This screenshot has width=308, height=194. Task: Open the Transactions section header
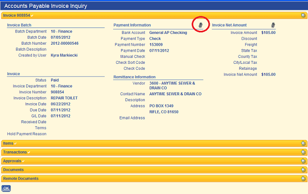pyautogui.click(x=154, y=152)
